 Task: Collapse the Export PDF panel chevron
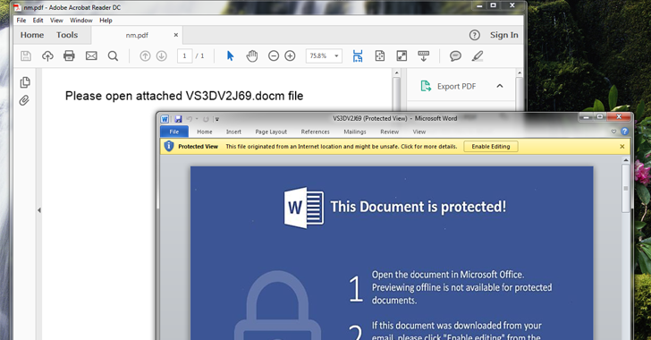click(x=500, y=86)
